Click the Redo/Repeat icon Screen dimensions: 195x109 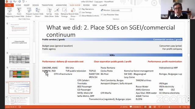pyautogui.click(x=19, y=2)
